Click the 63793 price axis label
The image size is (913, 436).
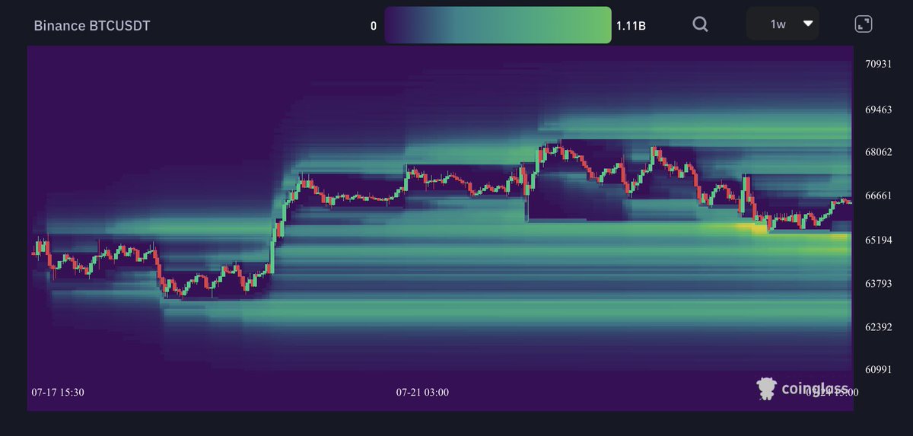click(x=878, y=284)
